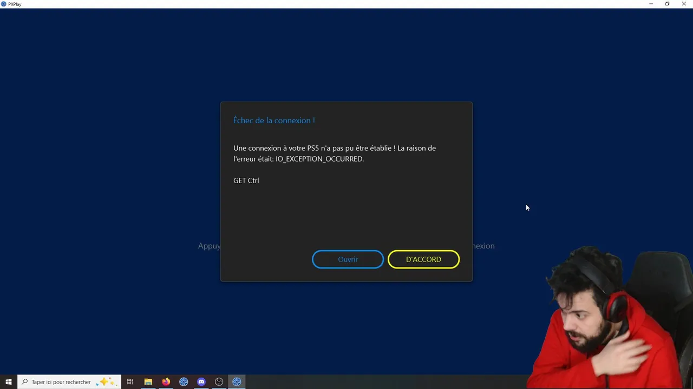Restore down the PXPlay window
Viewport: 693px width, 389px height.
667,4
